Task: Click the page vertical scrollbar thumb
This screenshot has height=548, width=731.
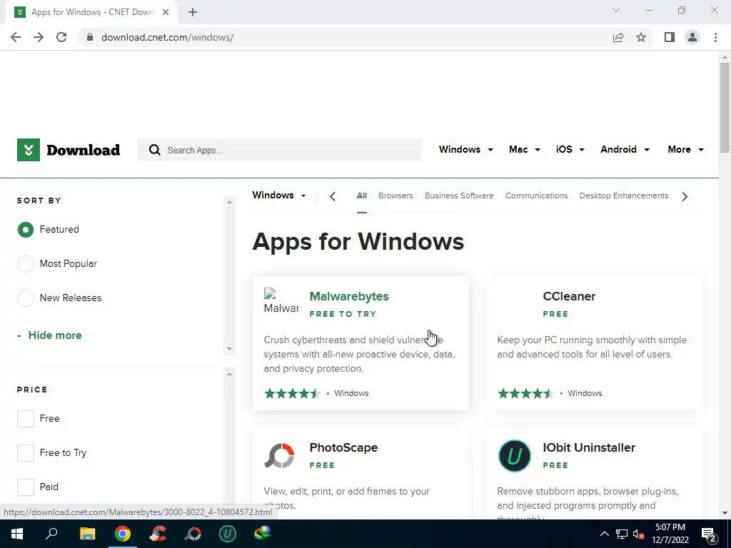Action: coord(725,108)
